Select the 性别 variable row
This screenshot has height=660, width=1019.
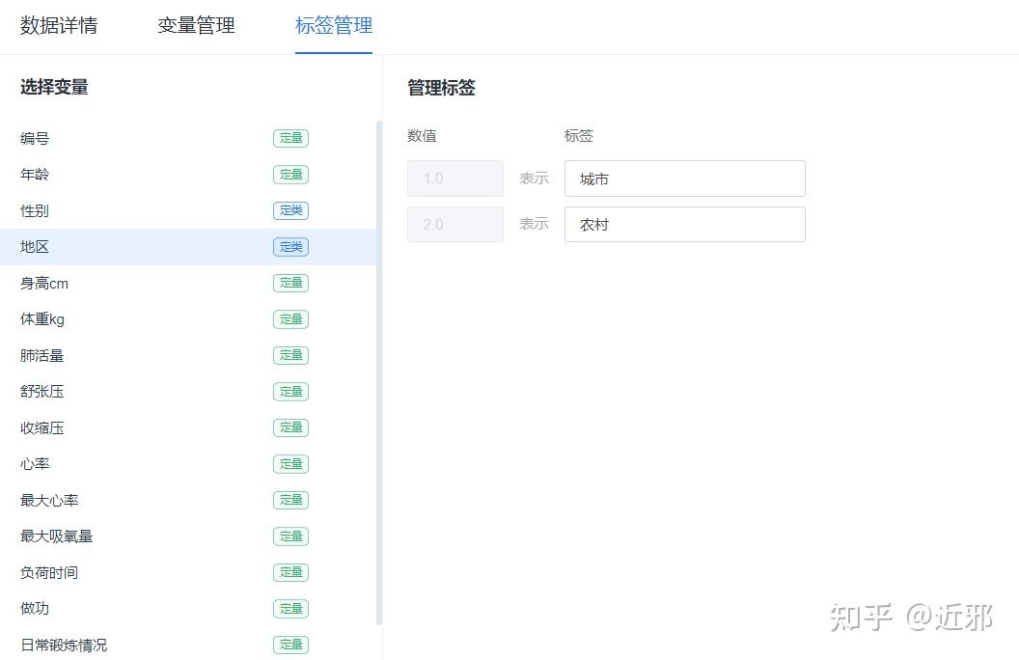point(35,211)
